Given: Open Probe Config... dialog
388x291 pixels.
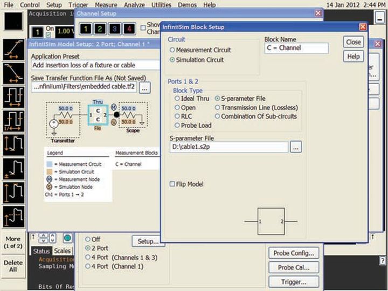Looking at the screenshot, I should (x=294, y=253).
